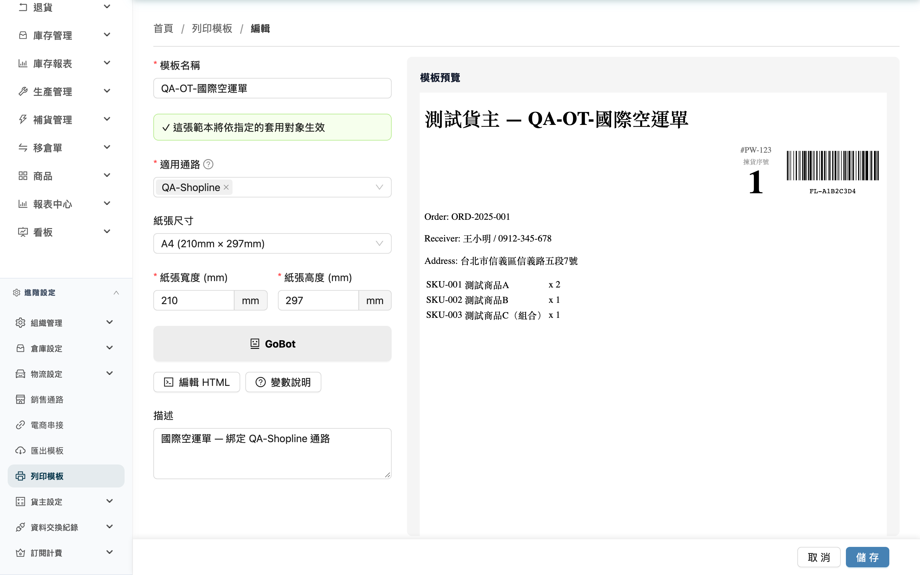920x575 pixels.
Task: Click the 儲存 save button
Action: point(867,557)
